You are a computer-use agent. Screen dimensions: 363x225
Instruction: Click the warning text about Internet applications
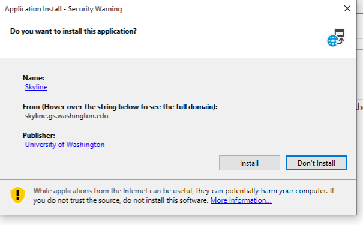[x=184, y=196]
